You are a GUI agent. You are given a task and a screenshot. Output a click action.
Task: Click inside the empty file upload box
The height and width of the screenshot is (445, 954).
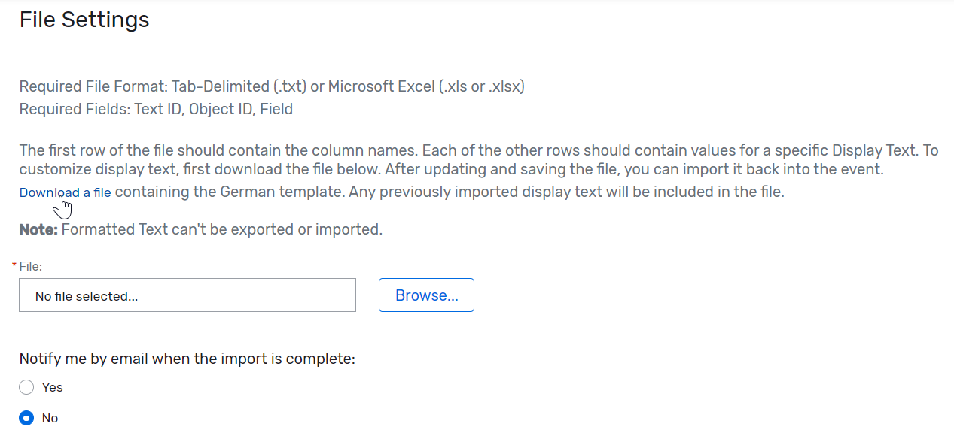(x=187, y=295)
